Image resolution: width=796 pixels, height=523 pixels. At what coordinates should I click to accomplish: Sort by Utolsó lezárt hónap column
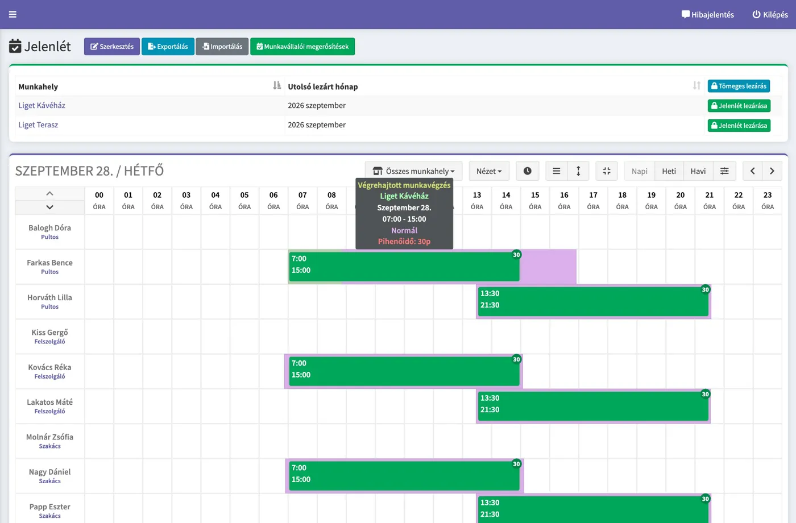click(x=696, y=86)
